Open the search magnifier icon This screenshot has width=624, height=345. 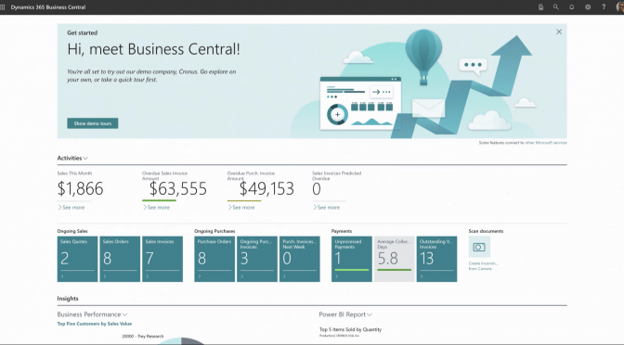tap(556, 7)
